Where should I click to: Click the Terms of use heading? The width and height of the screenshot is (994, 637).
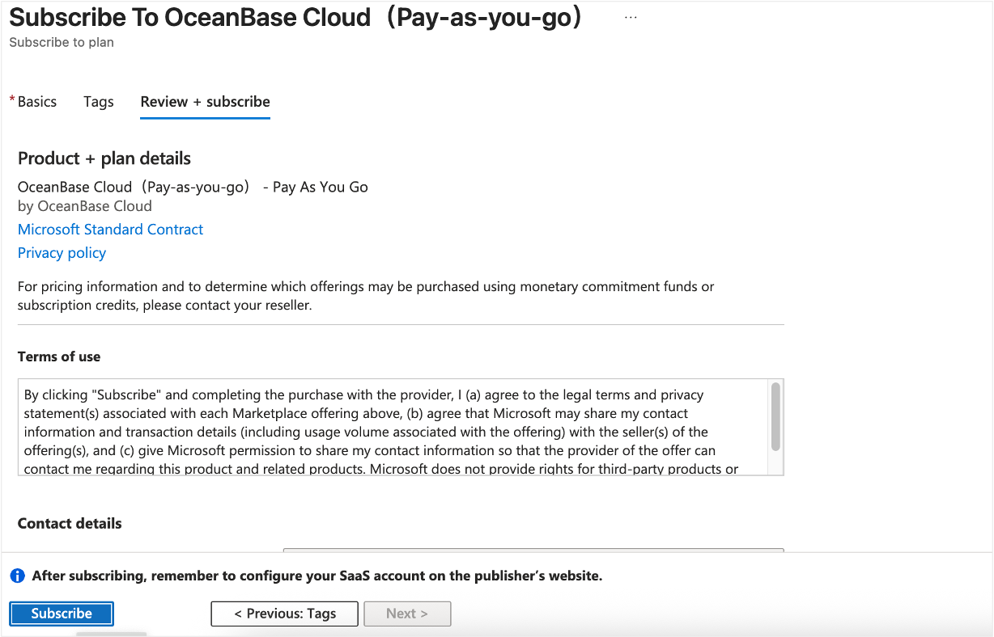[59, 356]
